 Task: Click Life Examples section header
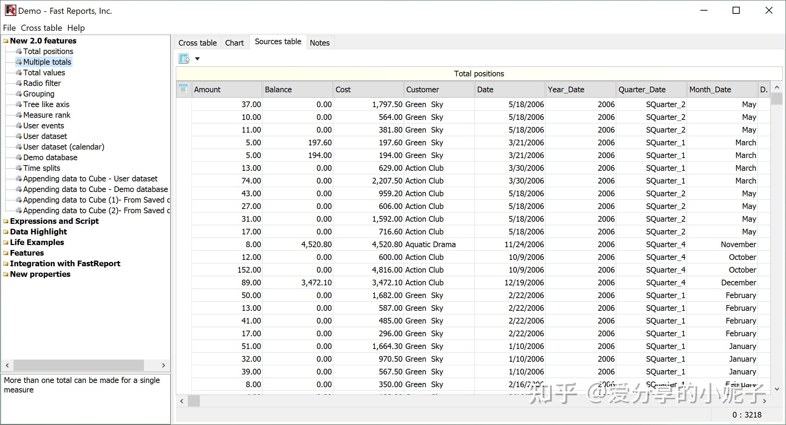pos(37,242)
